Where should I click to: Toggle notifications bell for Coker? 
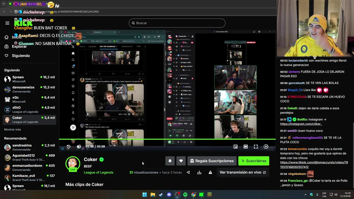point(170,161)
